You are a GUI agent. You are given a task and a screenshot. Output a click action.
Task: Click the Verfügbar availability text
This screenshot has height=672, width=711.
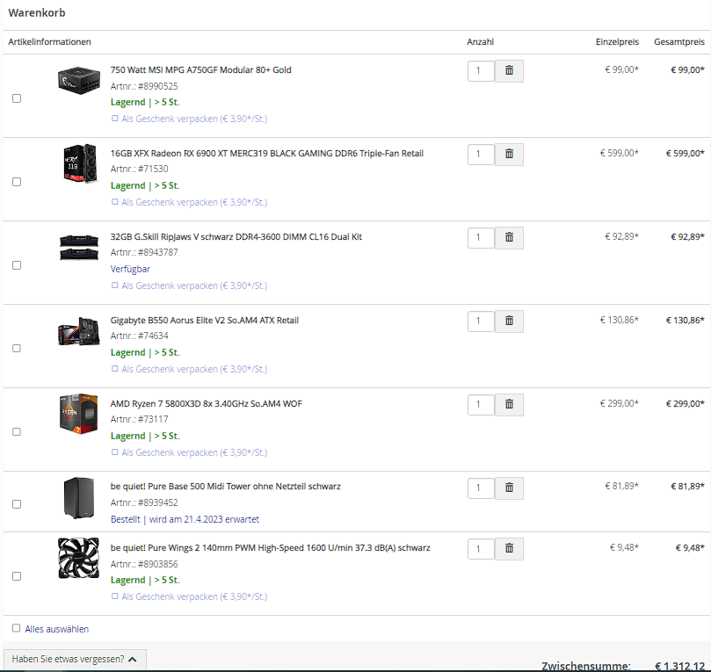[130, 269]
